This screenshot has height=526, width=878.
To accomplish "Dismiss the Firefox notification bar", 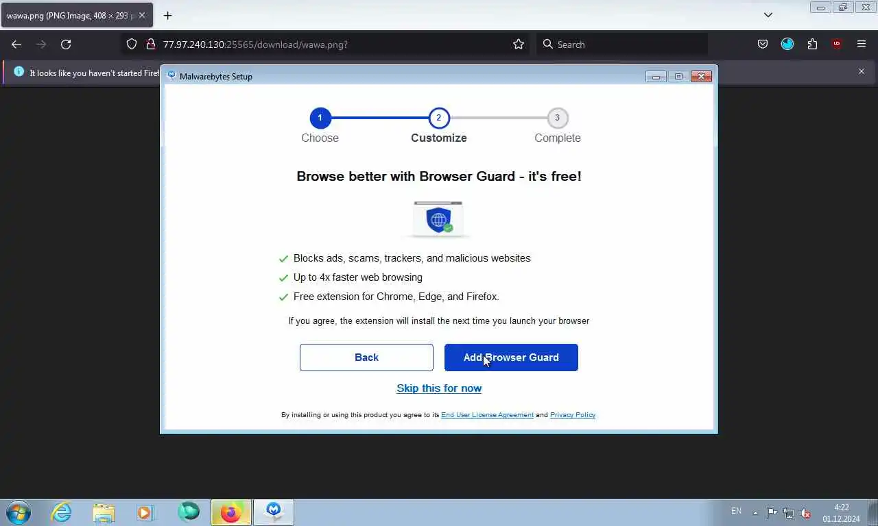I will coord(862,72).
